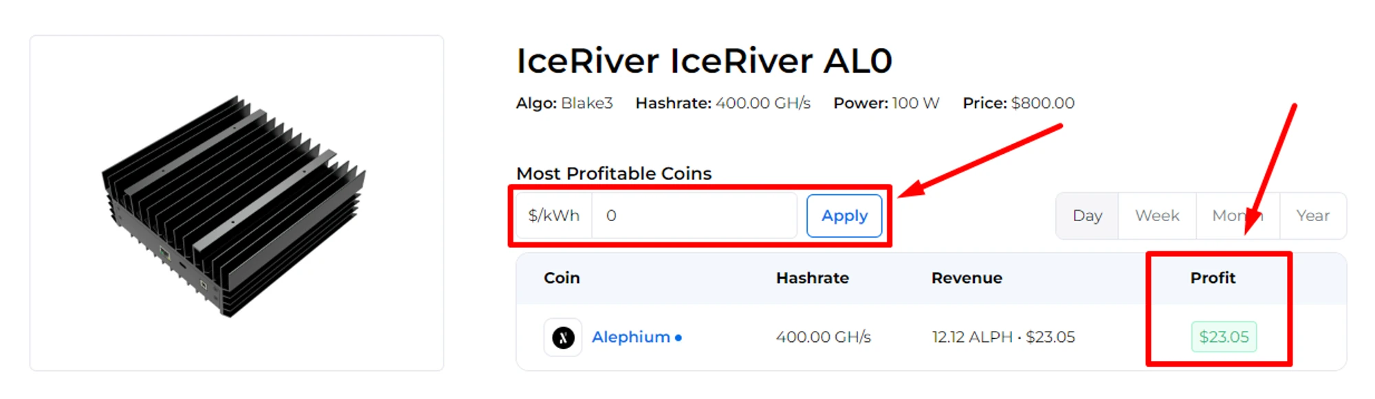Click the 400.00 GH/s value in Alephium row
This screenshot has width=1375, height=399.
tap(823, 337)
